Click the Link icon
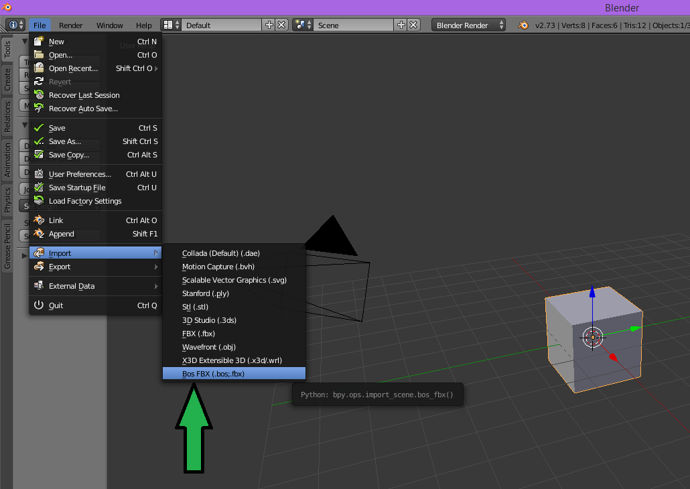The image size is (690, 489). click(39, 220)
